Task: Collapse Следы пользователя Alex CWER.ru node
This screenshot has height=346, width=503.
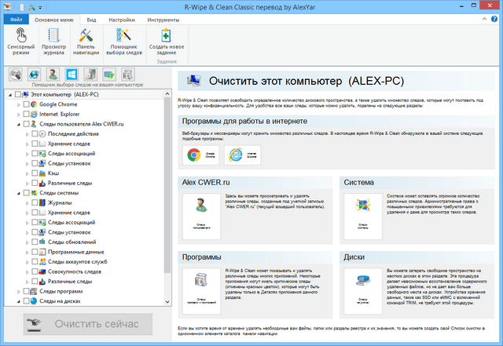Action: pos(19,124)
